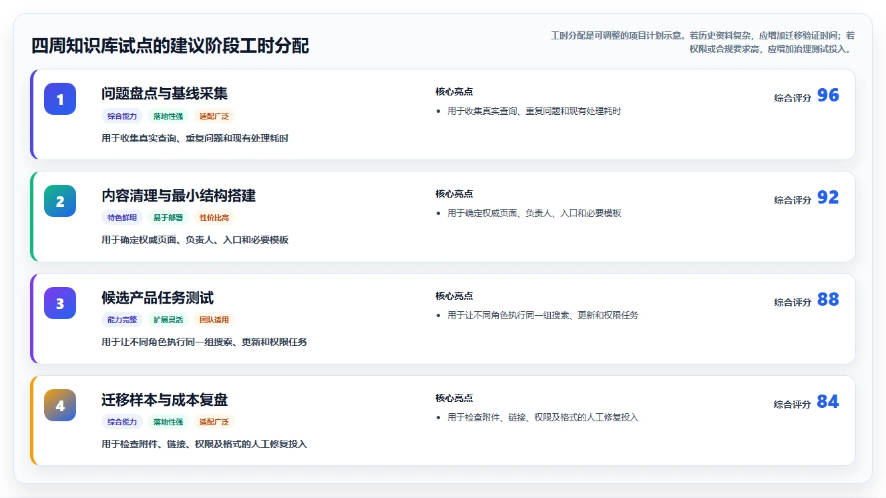
Task: Click the 扩展灵活 tag
Action: click(168, 320)
